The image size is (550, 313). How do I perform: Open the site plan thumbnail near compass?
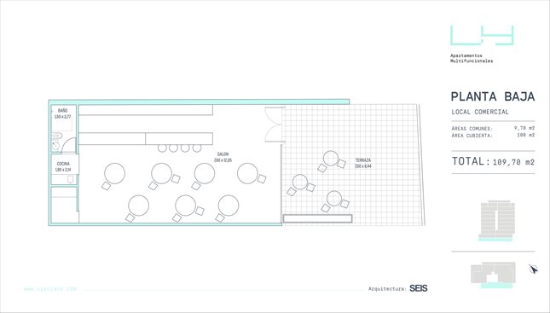[x=493, y=275]
